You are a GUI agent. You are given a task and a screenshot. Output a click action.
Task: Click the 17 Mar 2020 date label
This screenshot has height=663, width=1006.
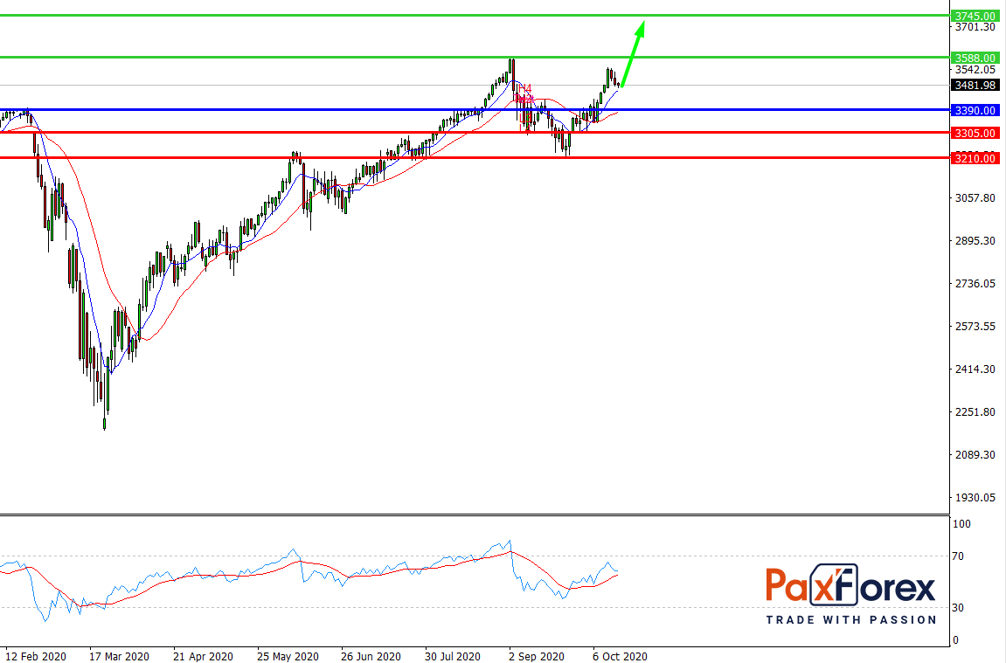(x=119, y=656)
